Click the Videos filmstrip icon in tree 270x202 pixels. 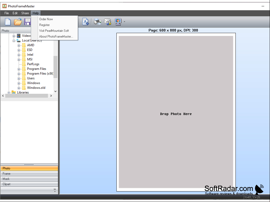pyautogui.click(x=19, y=36)
